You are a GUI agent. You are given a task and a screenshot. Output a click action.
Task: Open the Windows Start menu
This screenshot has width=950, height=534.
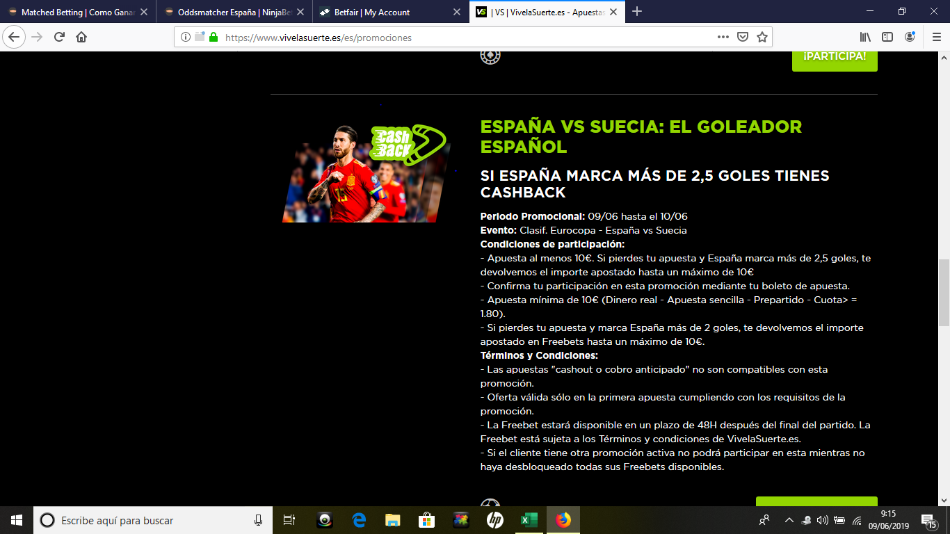pos(17,520)
